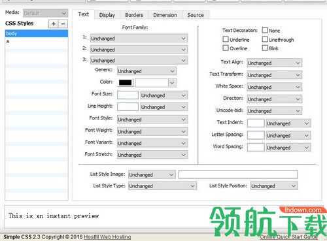The height and width of the screenshot is (241, 327).
Task: Check the Blink text decoration box
Action: click(265, 48)
